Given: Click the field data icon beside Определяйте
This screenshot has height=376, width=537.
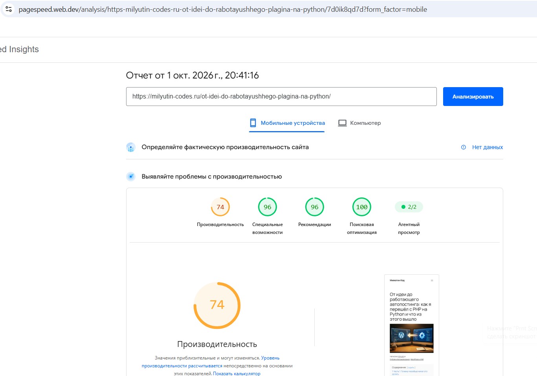Looking at the screenshot, I should (131, 147).
